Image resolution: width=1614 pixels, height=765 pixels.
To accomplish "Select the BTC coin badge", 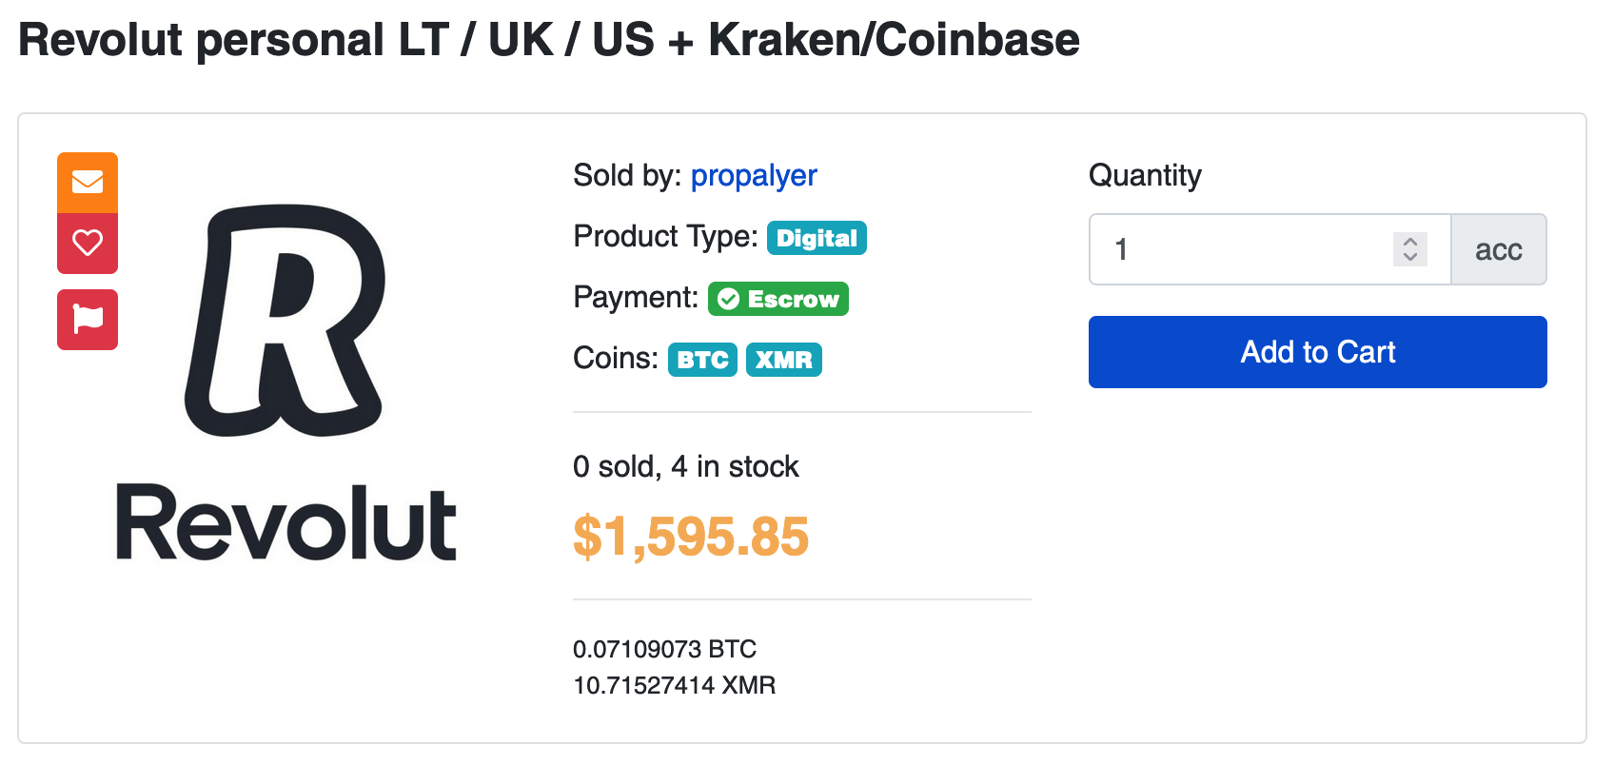I will click(702, 360).
